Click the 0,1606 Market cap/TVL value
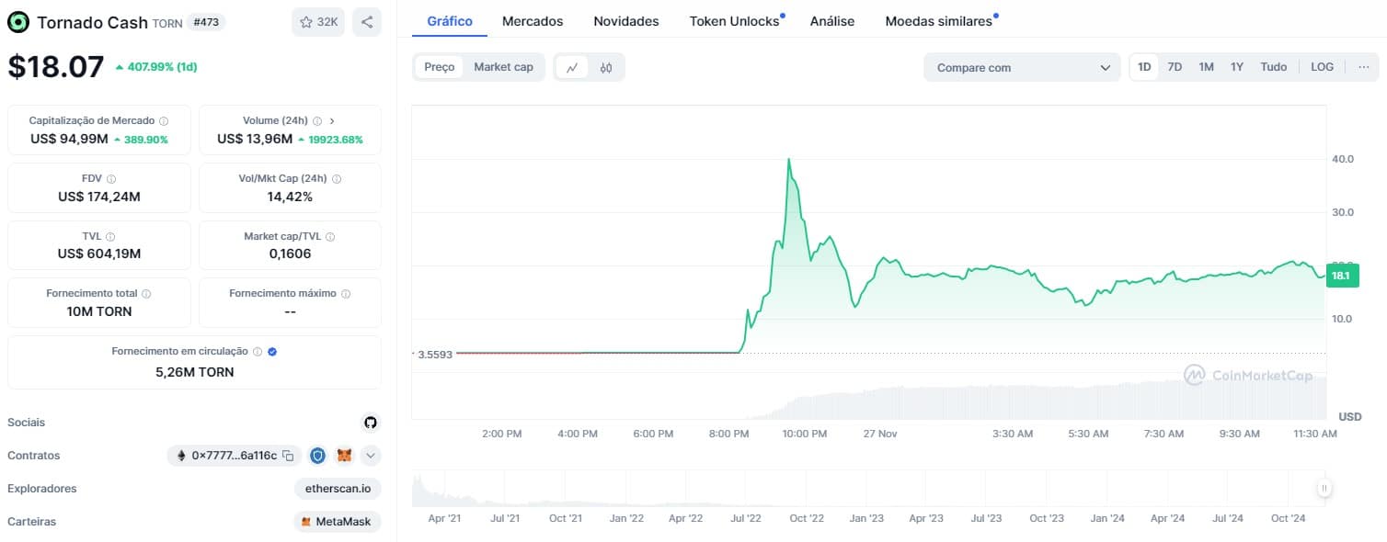 click(290, 254)
